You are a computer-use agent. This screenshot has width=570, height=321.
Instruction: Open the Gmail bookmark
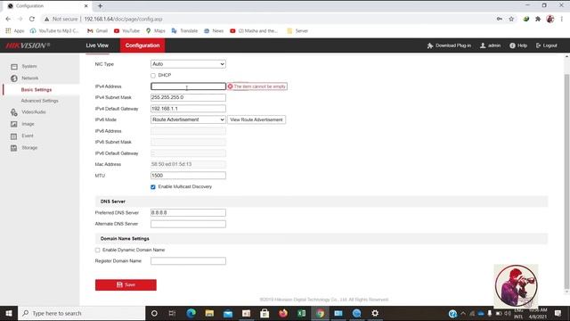point(97,31)
